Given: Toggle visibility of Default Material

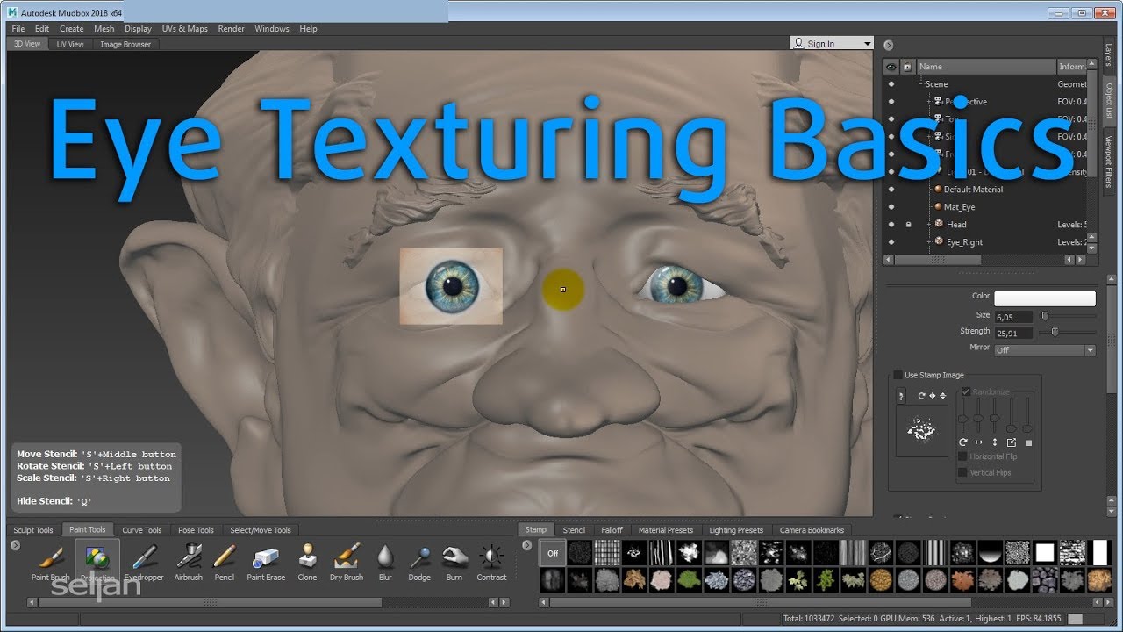Looking at the screenshot, I should (x=891, y=190).
